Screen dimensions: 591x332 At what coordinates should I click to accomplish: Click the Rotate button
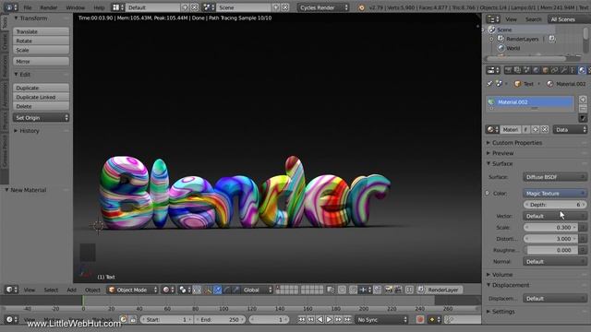[41, 41]
